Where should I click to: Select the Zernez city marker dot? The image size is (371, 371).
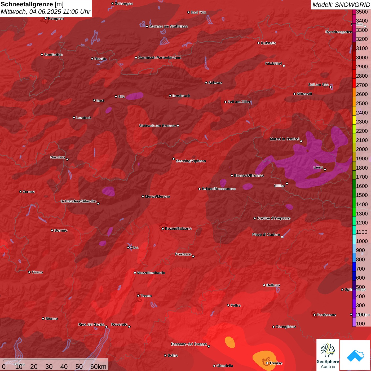(21, 192)
